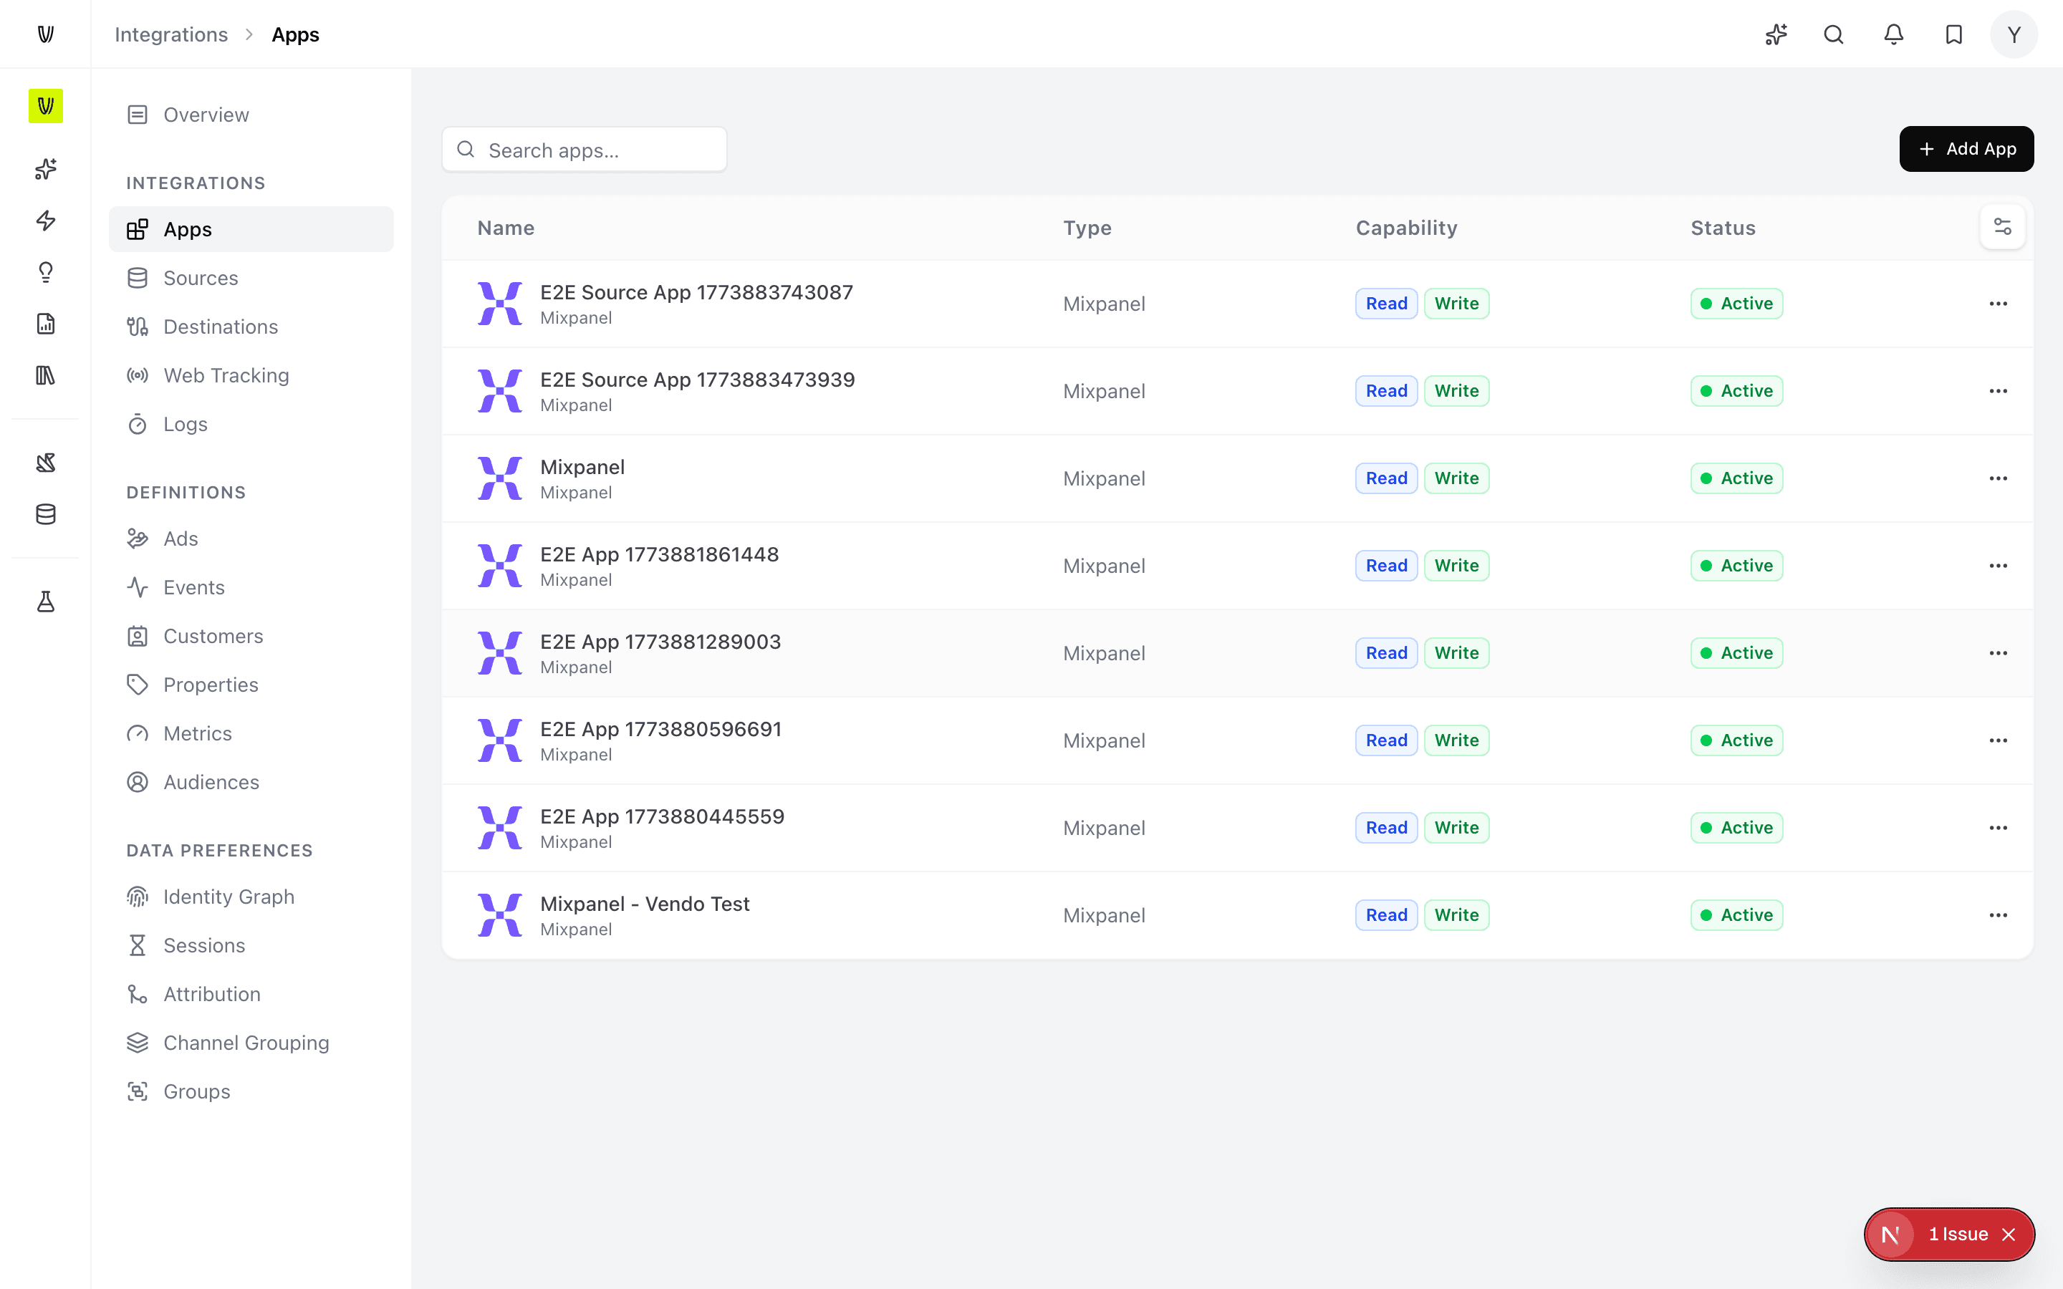Click the Capability column header
Screen dimensions: 2063x1289
click(1407, 228)
